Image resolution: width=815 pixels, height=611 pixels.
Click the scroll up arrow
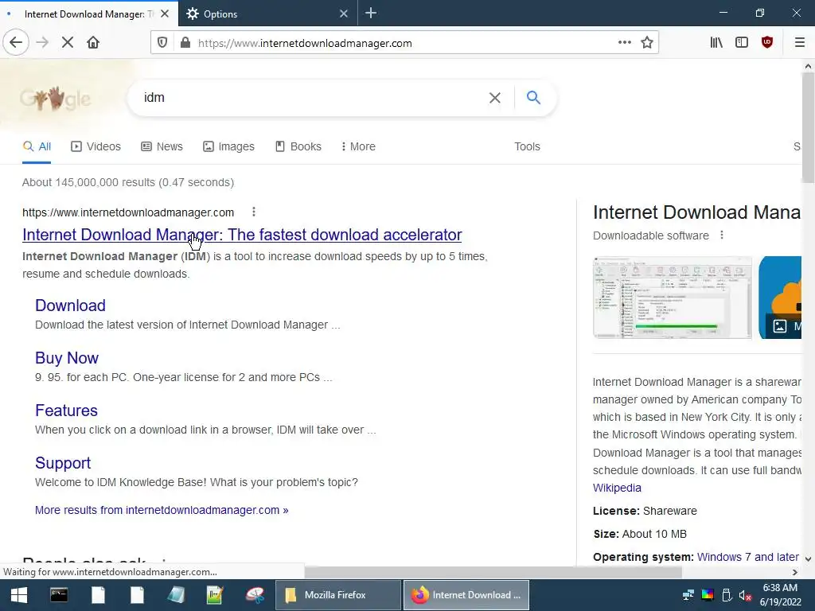(x=808, y=66)
